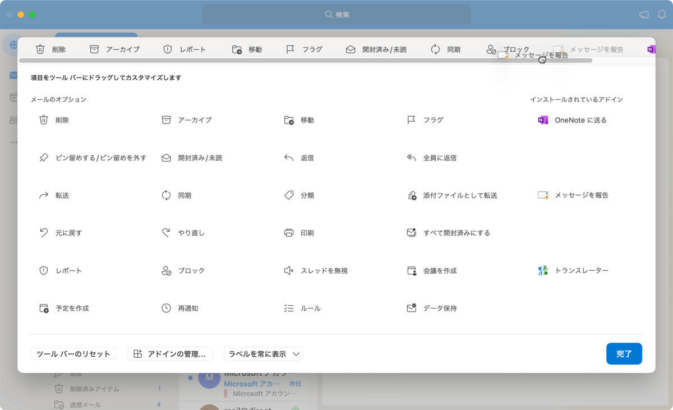Select the 印刷 printer icon

289,233
